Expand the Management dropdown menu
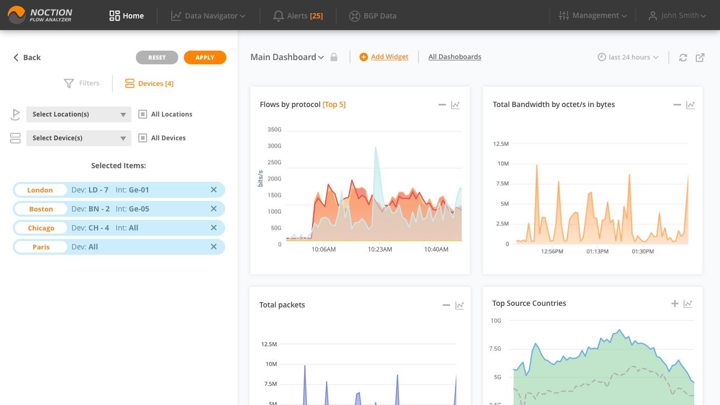The height and width of the screenshot is (405, 720). pos(592,16)
